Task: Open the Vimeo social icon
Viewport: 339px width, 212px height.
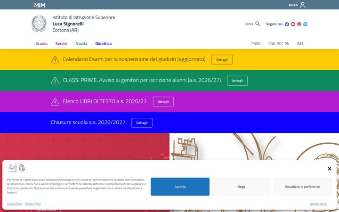Action: coord(305,24)
